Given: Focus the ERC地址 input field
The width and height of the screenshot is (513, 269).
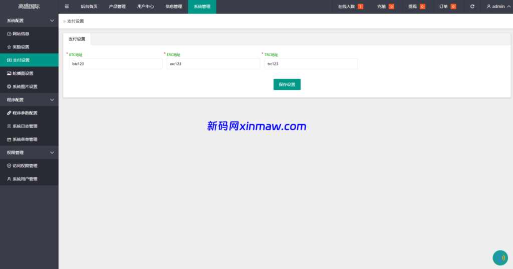Looking at the screenshot, I should coord(213,63).
